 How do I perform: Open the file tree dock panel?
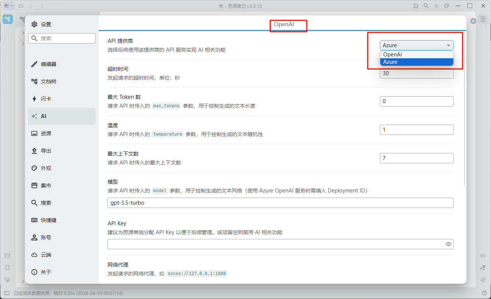pyautogui.click(x=8, y=19)
